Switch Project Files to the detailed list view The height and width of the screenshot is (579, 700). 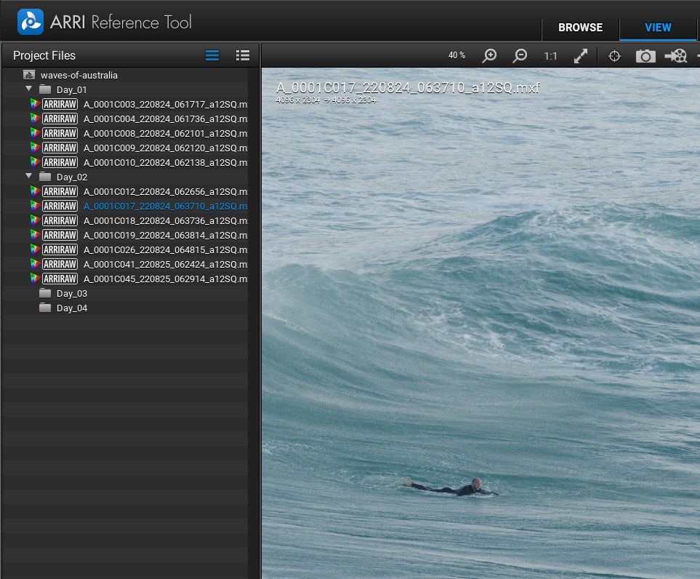[x=243, y=55]
